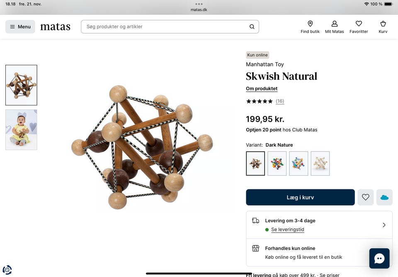Expand delivery details chevron arrow
Screen dimensions: 398x277
(x=384, y=225)
